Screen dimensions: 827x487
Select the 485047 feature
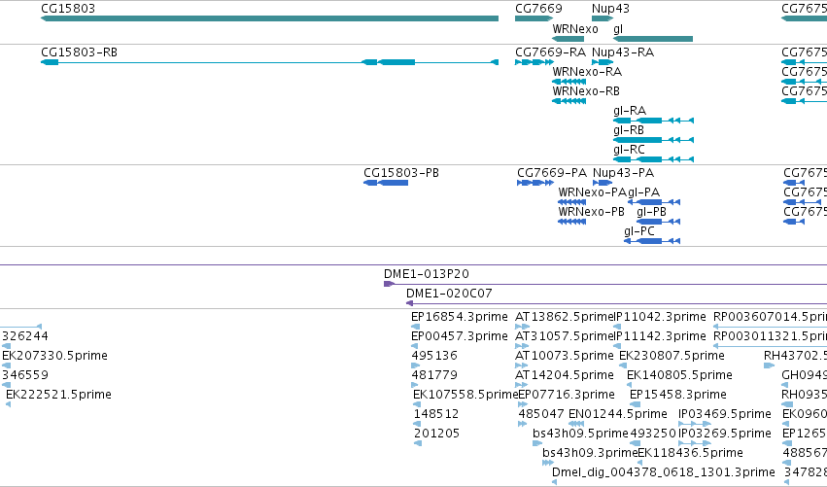523,424
